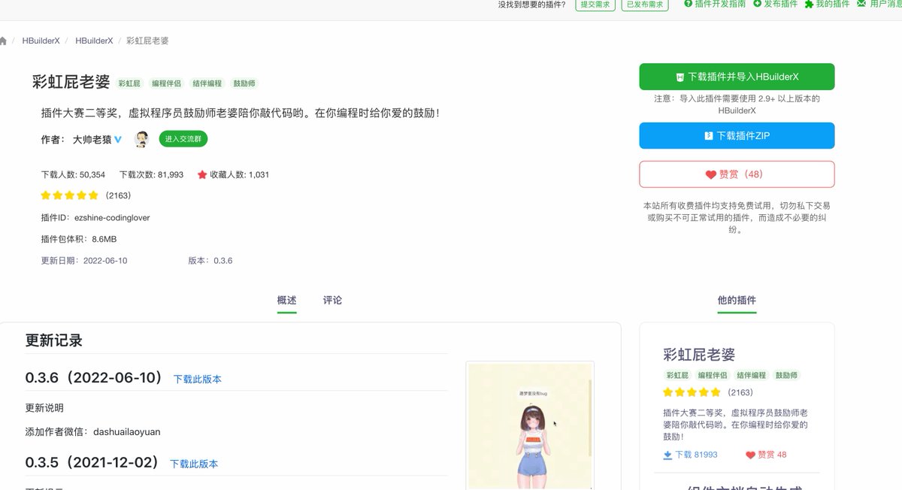902x490 pixels.
Task: Click the star rating in the sidebar card
Action: (692, 392)
